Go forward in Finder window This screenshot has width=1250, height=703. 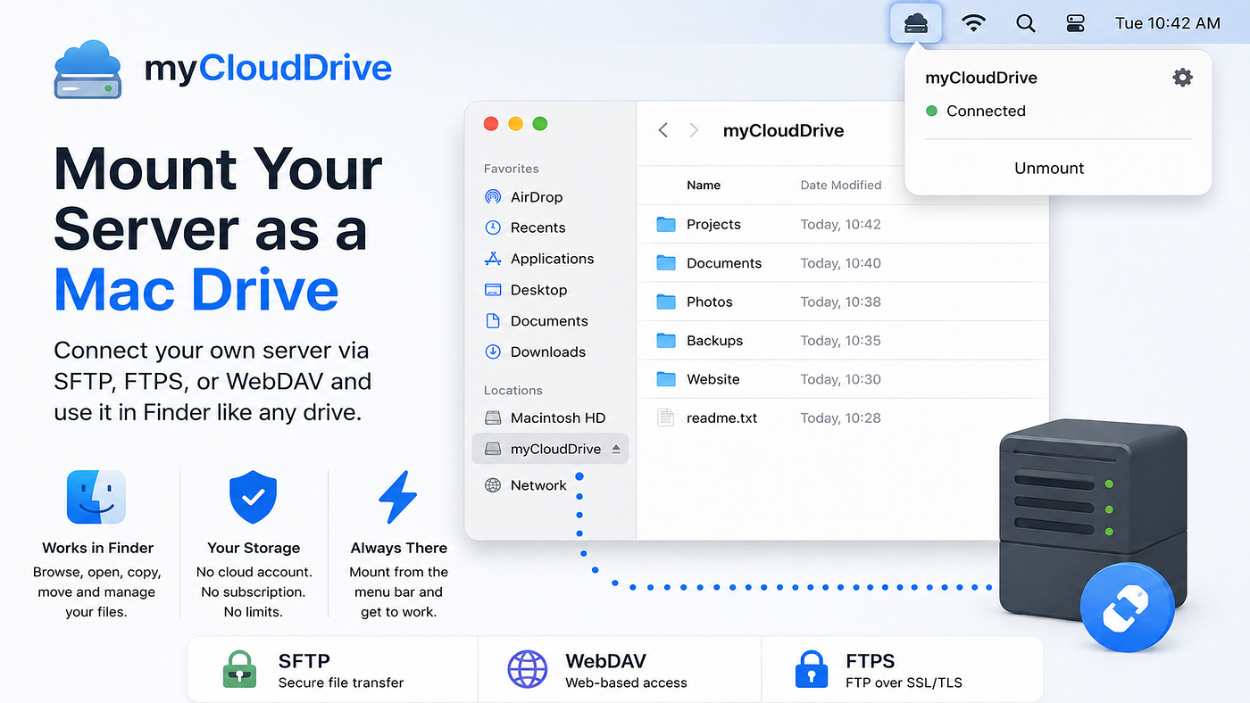tap(694, 130)
